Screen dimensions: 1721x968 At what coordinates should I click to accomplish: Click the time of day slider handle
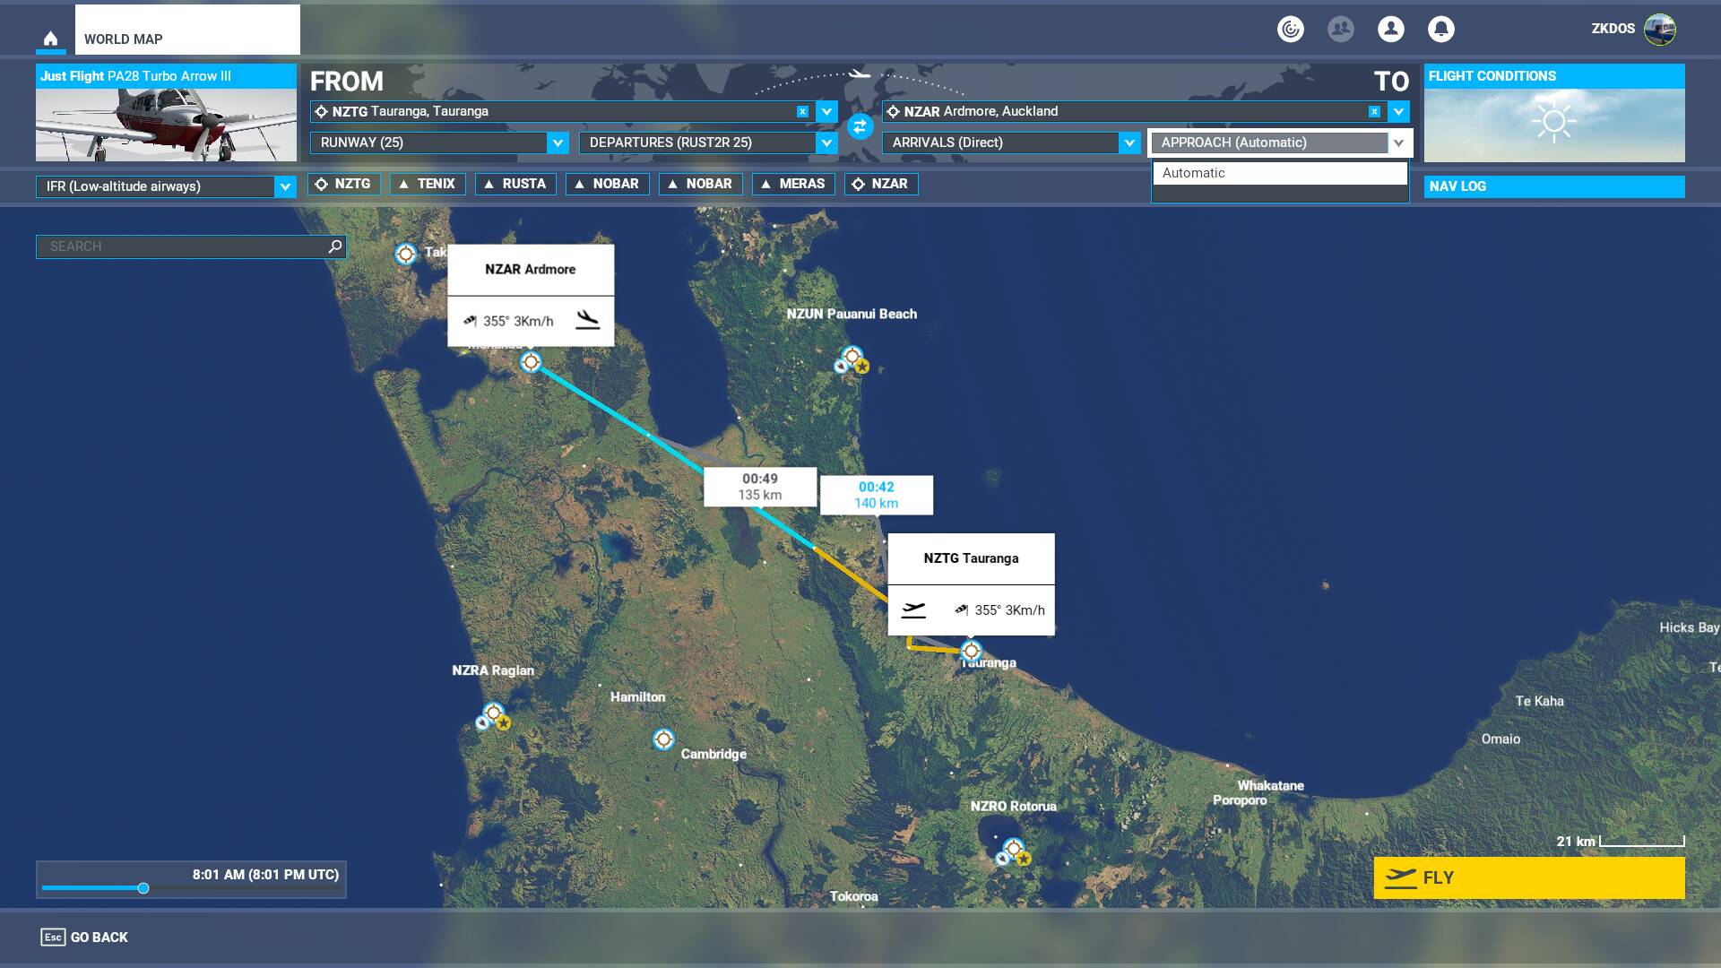pyautogui.click(x=143, y=888)
